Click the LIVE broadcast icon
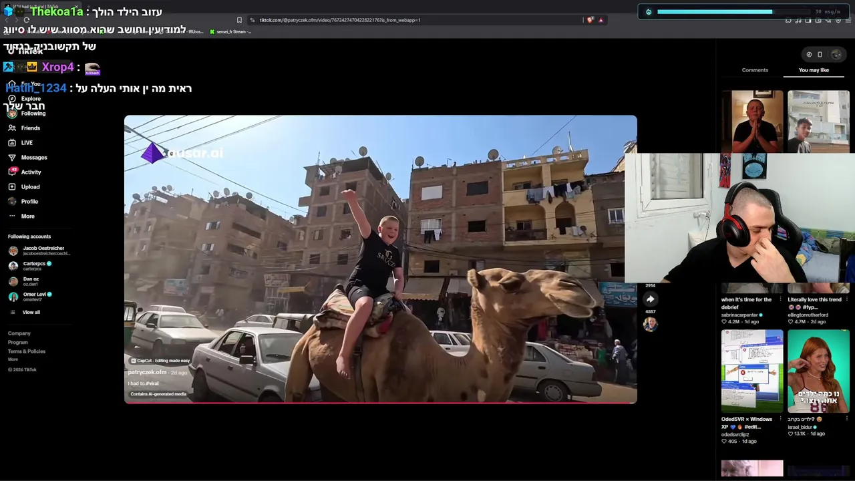Viewport: 855px width, 481px height. click(x=12, y=143)
